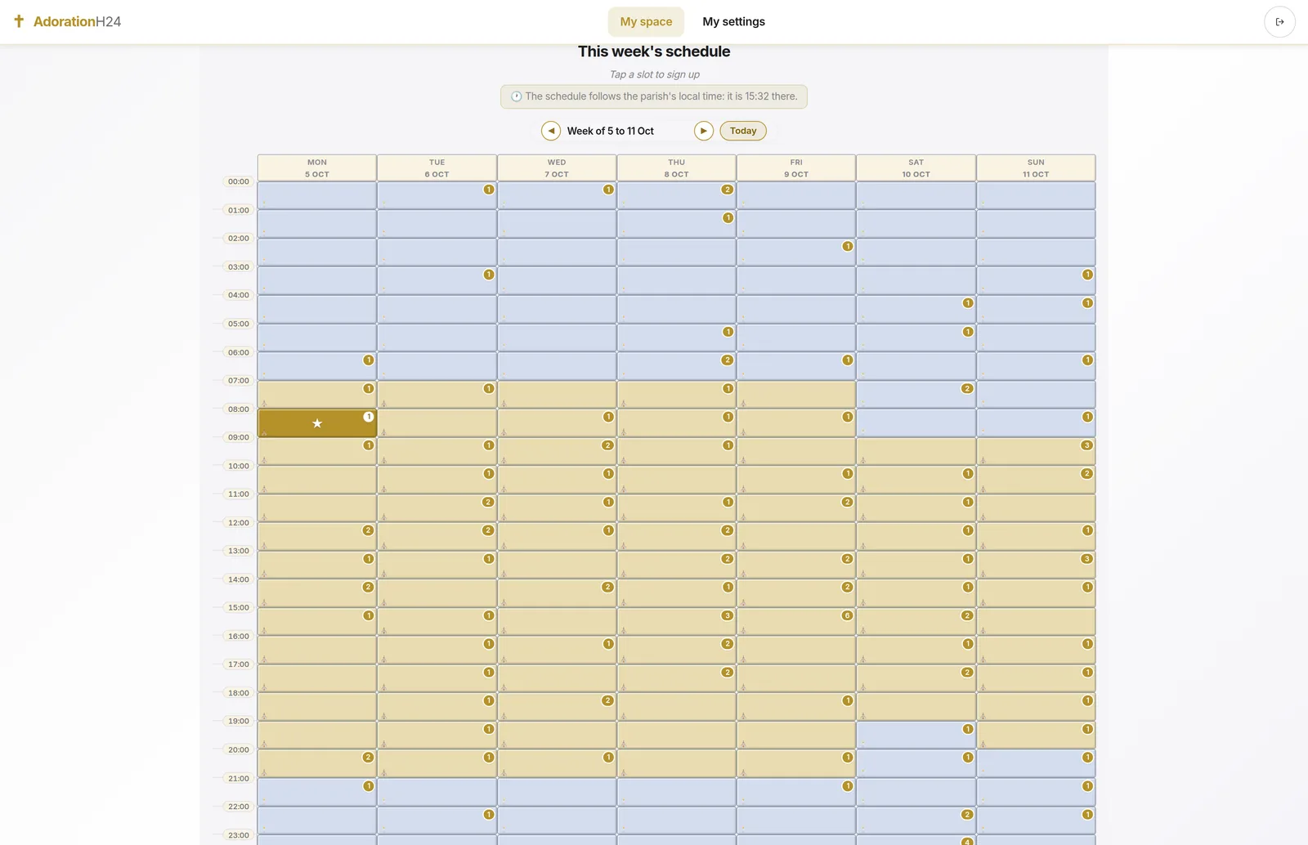Image resolution: width=1308 pixels, height=845 pixels.
Task: Select Friday 15:00 slot with badge 6
Action: (x=796, y=622)
